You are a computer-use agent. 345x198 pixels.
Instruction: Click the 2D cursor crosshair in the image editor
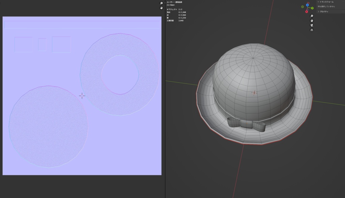point(82,96)
